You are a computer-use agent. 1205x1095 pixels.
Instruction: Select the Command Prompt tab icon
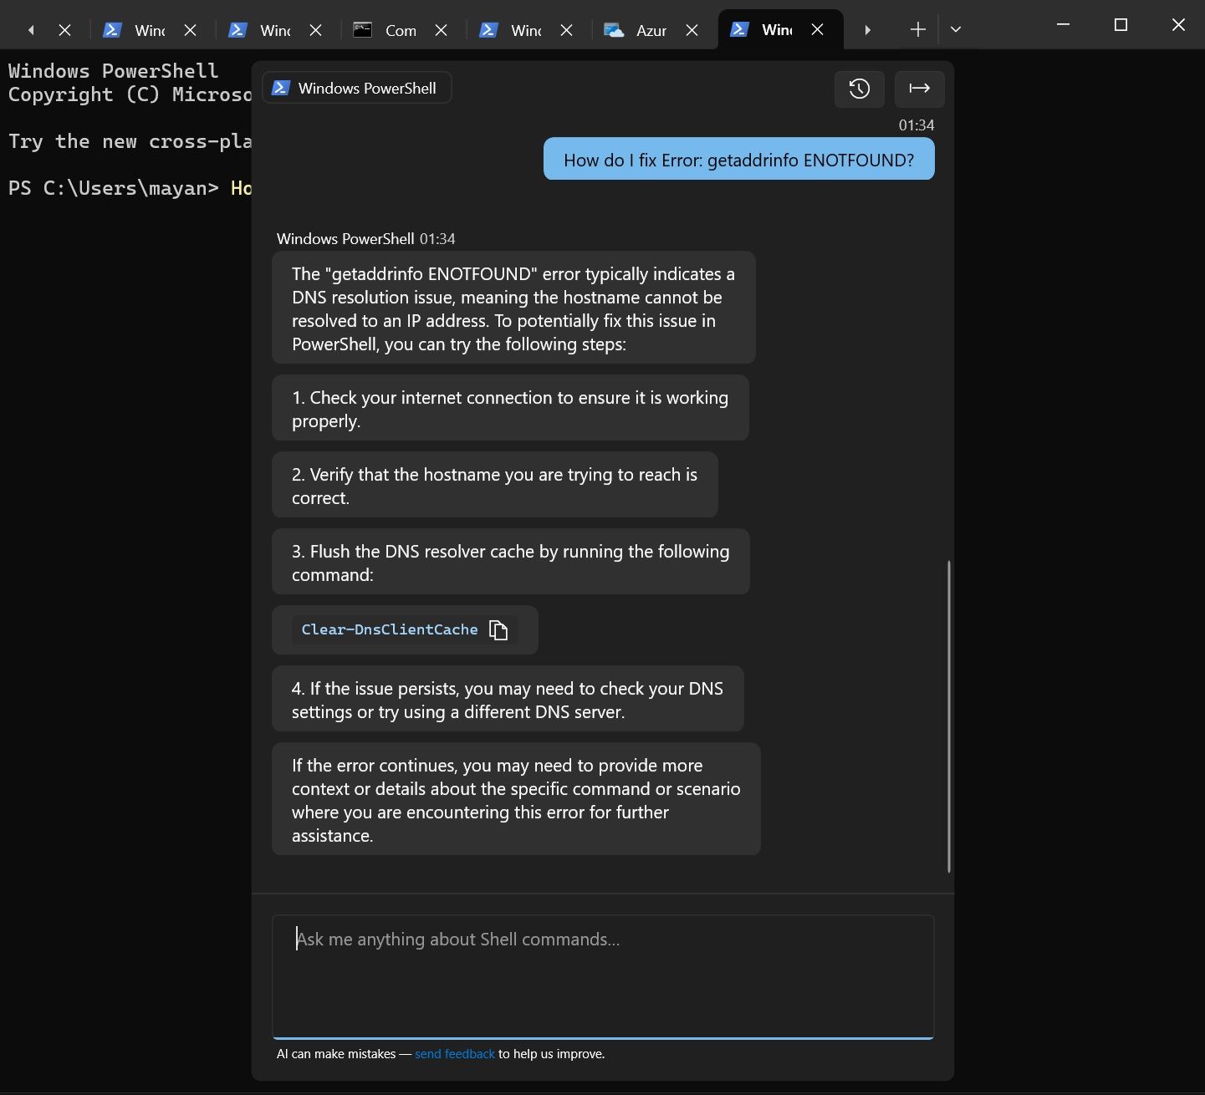pyautogui.click(x=361, y=29)
